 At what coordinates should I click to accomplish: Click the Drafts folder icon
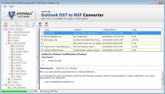point(14,54)
